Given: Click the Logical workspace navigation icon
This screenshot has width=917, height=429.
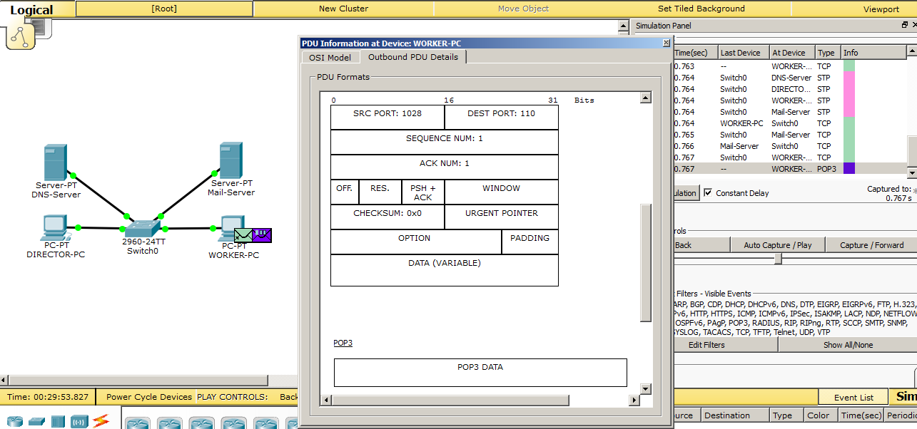Looking at the screenshot, I should click(21, 35).
